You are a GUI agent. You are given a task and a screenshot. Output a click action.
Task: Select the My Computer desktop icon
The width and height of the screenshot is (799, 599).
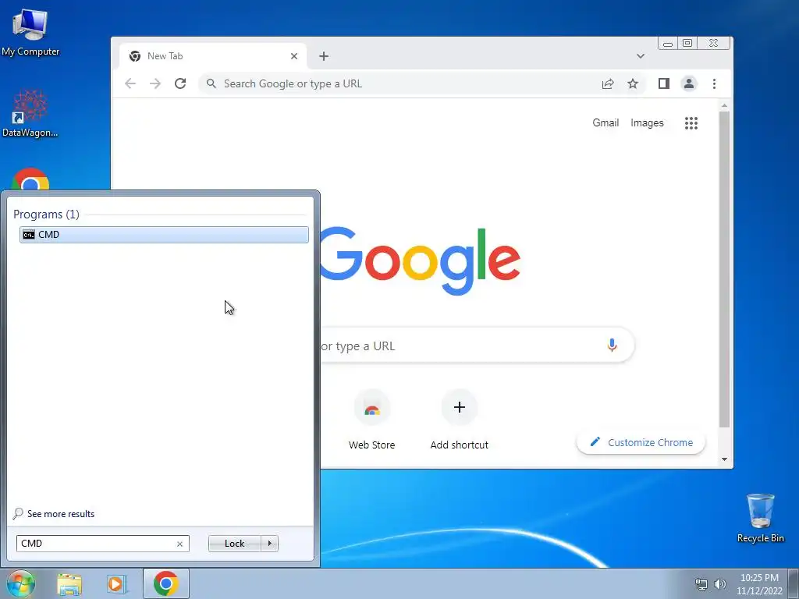click(30, 32)
